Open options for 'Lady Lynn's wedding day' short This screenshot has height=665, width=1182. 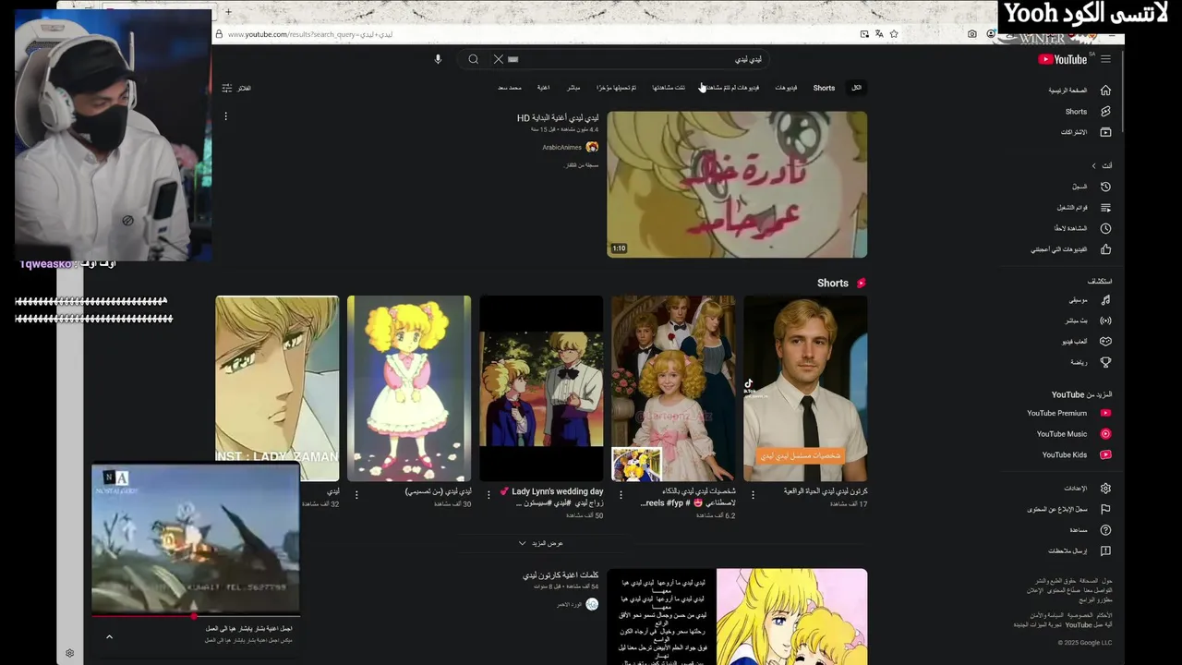tap(488, 495)
